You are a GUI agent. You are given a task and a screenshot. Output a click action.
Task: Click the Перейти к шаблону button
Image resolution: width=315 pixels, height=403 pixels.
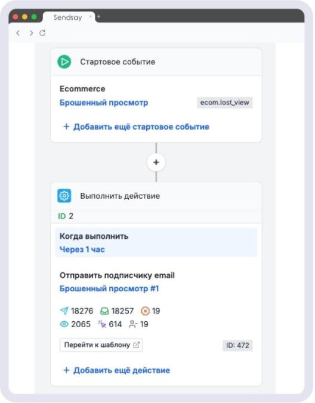click(x=101, y=345)
